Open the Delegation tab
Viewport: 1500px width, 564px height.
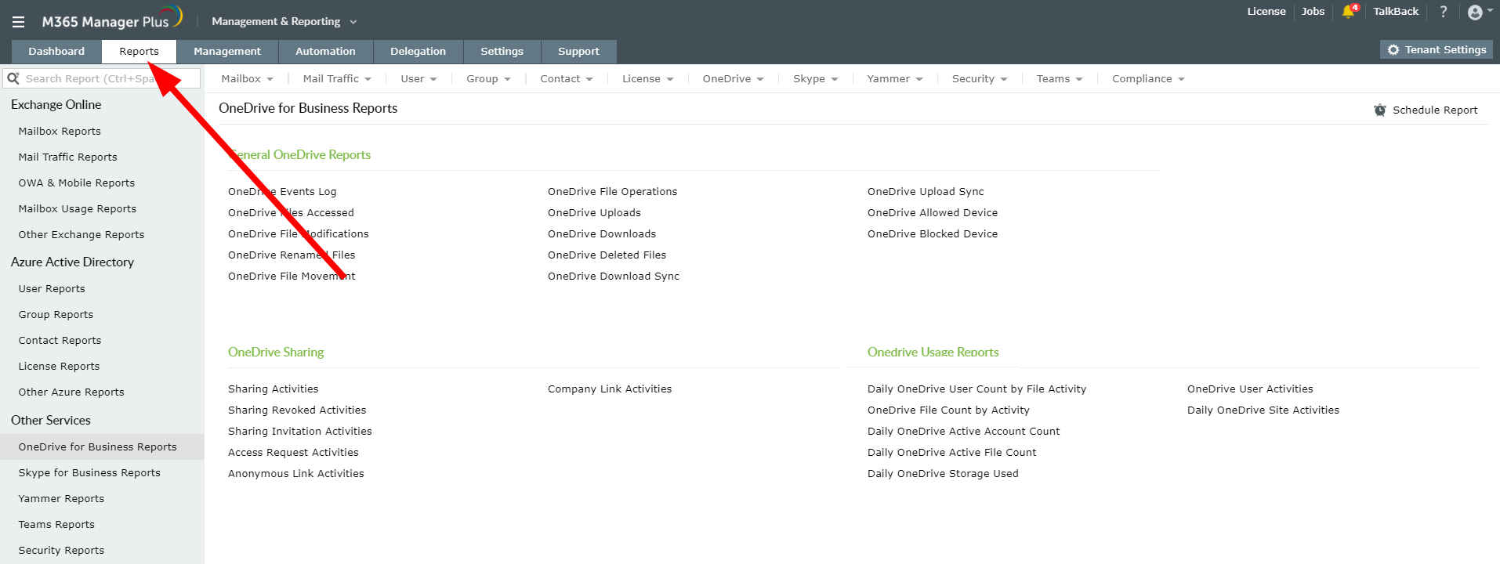point(418,52)
